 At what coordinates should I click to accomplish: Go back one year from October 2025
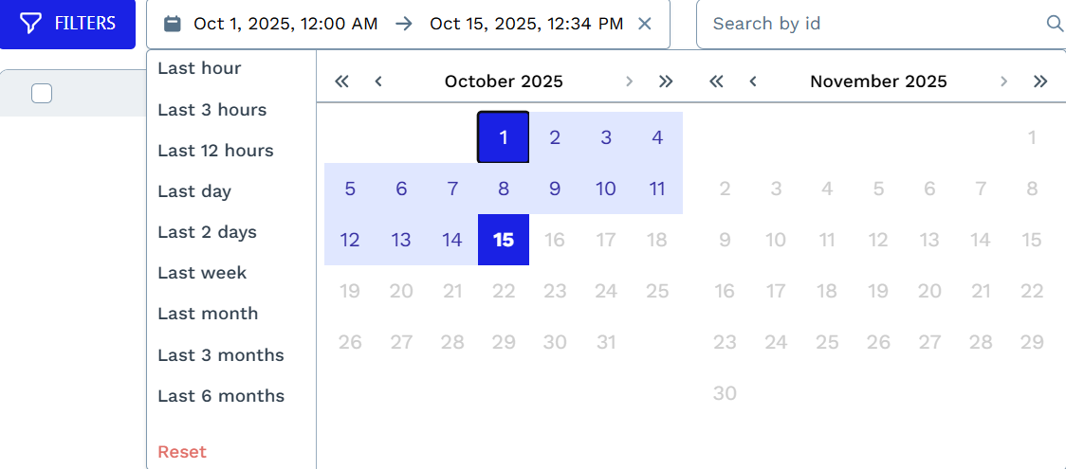[342, 81]
